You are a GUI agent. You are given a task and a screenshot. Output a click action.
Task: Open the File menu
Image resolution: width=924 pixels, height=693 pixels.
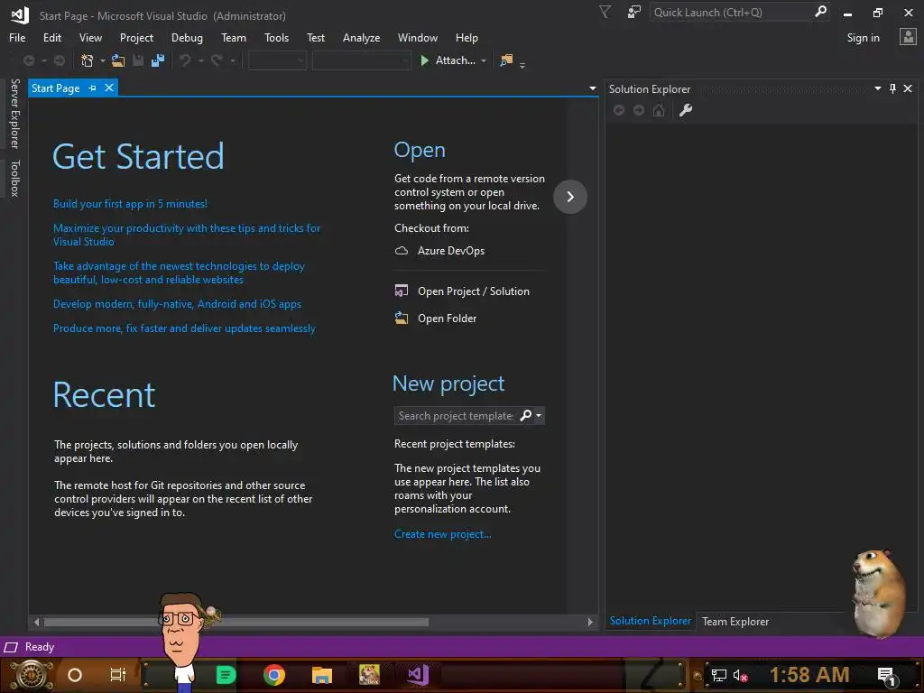[17, 38]
